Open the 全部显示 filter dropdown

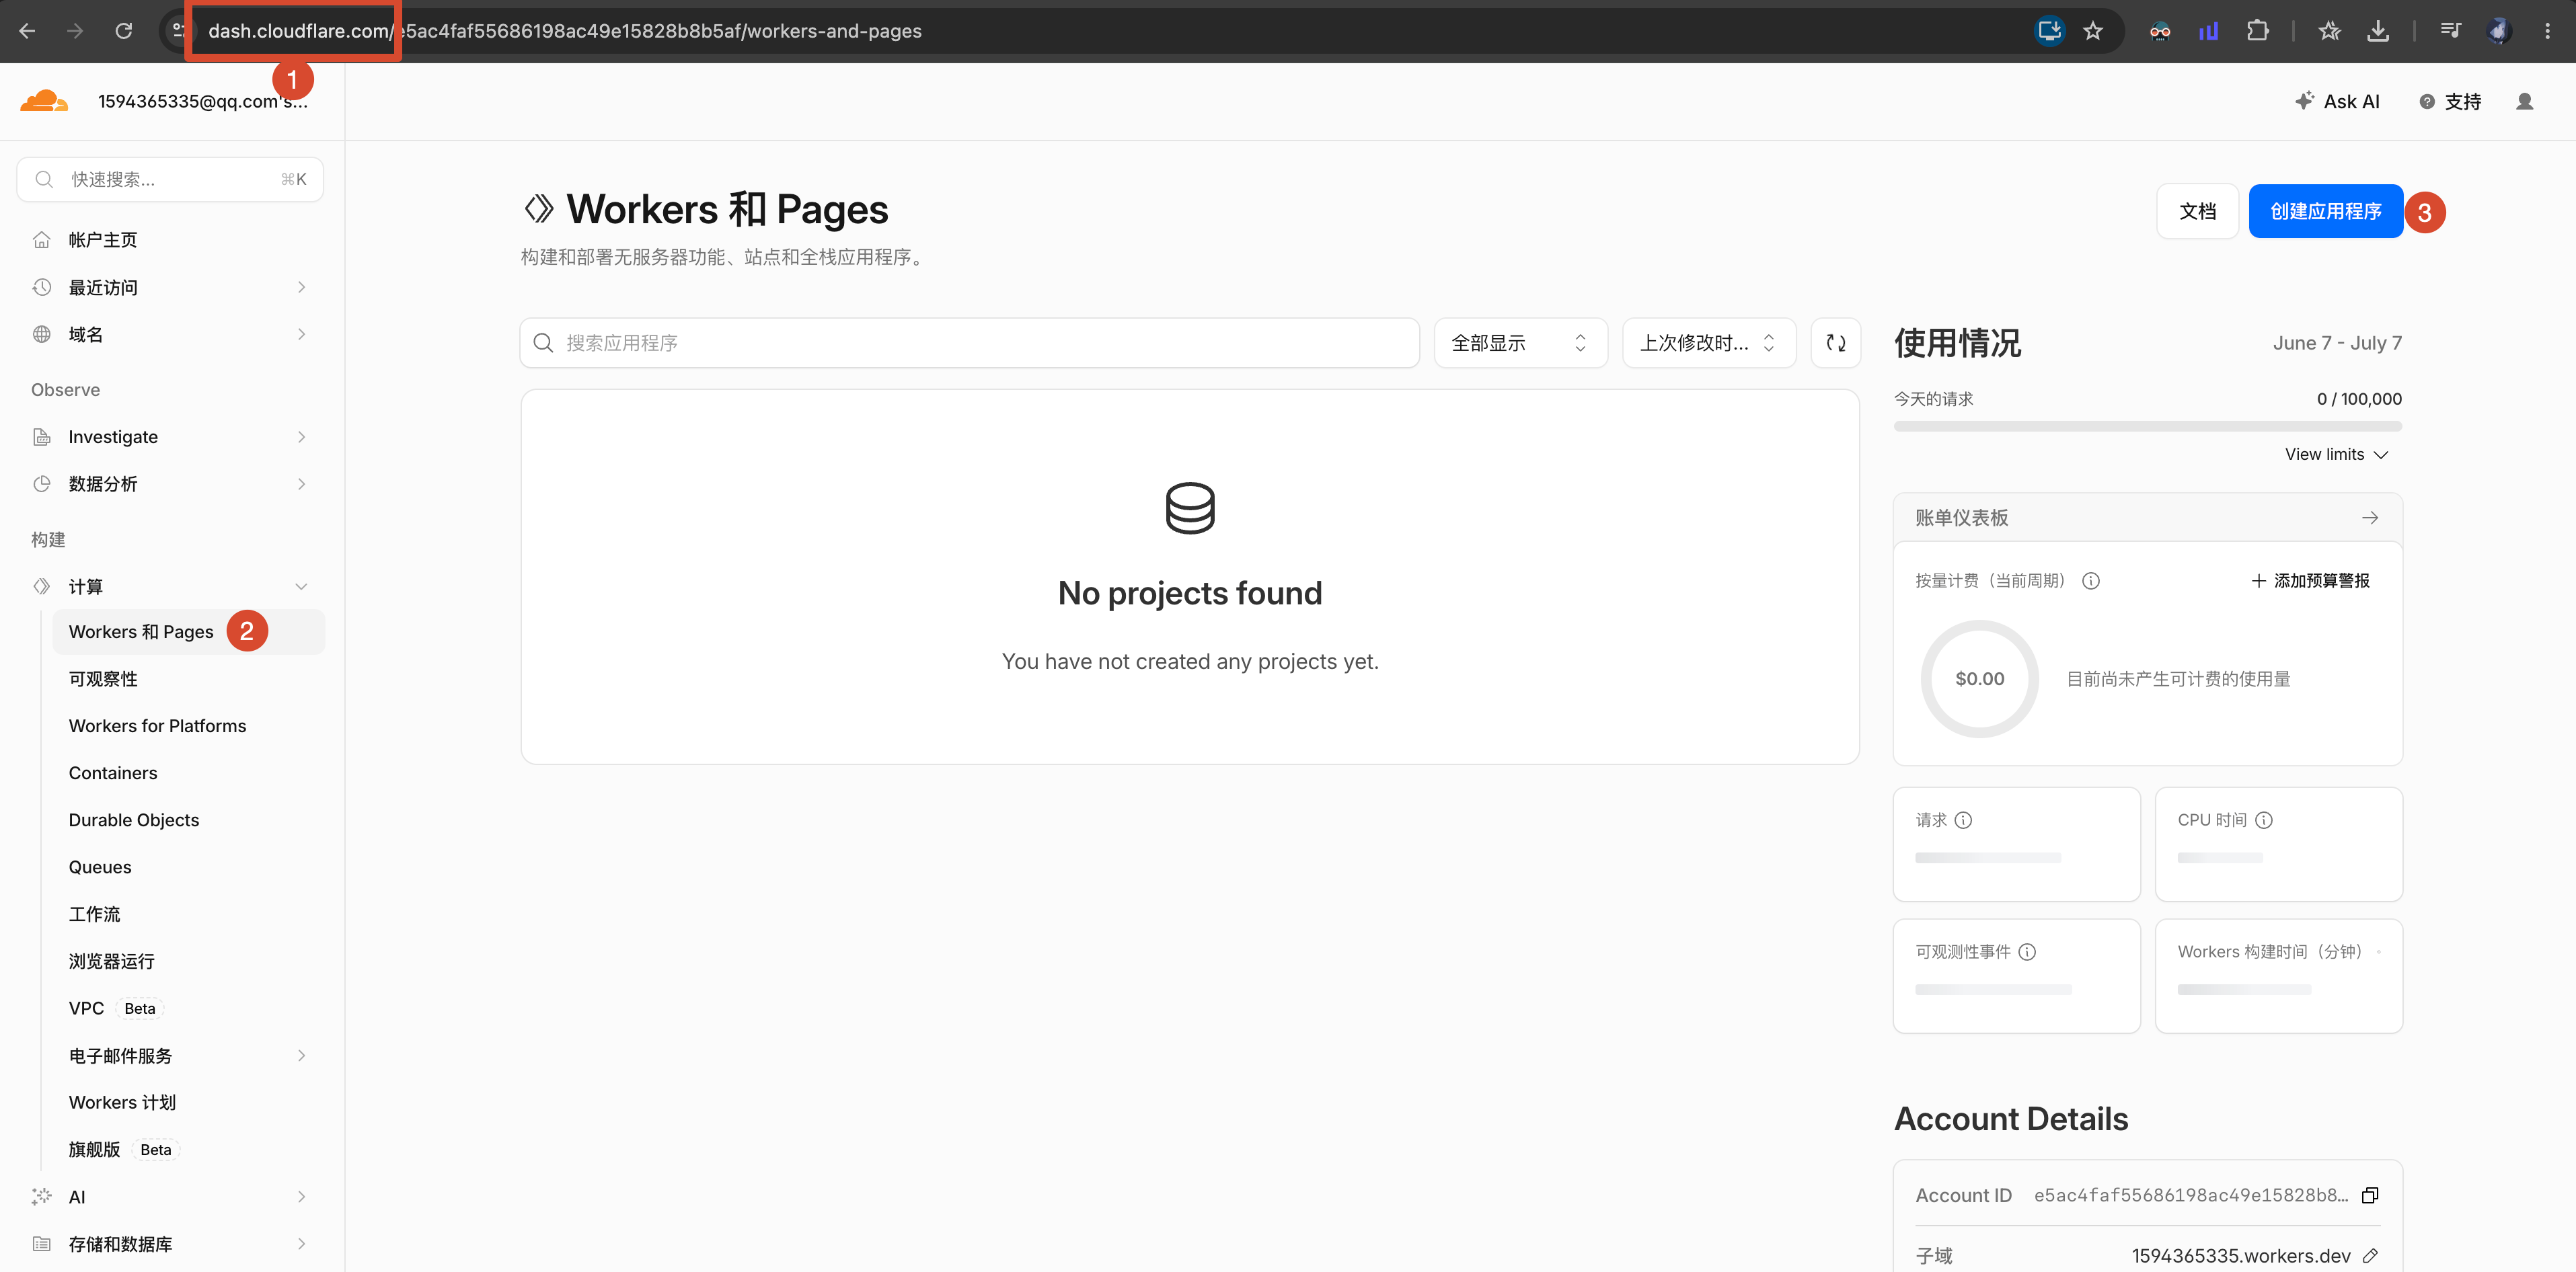1520,343
